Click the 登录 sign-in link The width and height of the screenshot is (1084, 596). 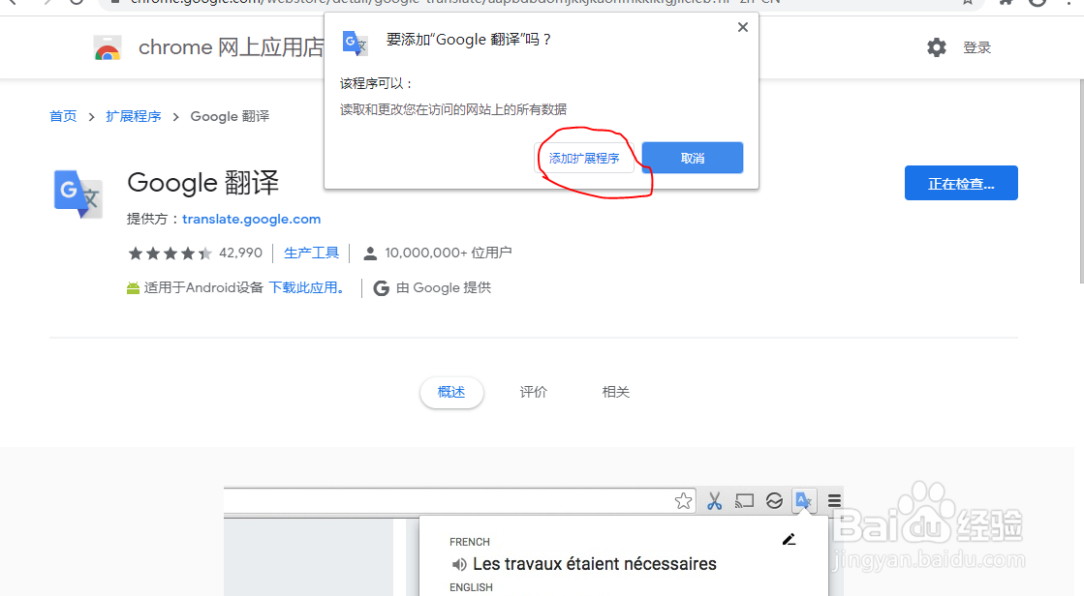pyautogui.click(x=976, y=47)
